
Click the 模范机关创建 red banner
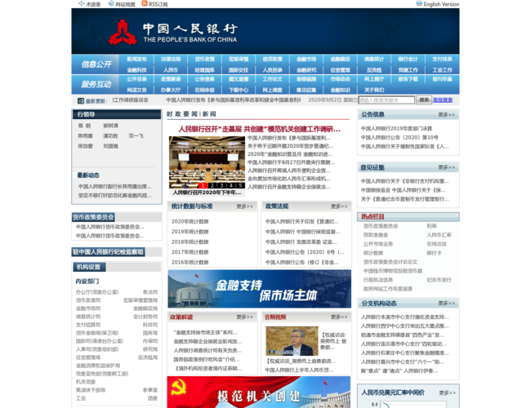tap(259, 392)
